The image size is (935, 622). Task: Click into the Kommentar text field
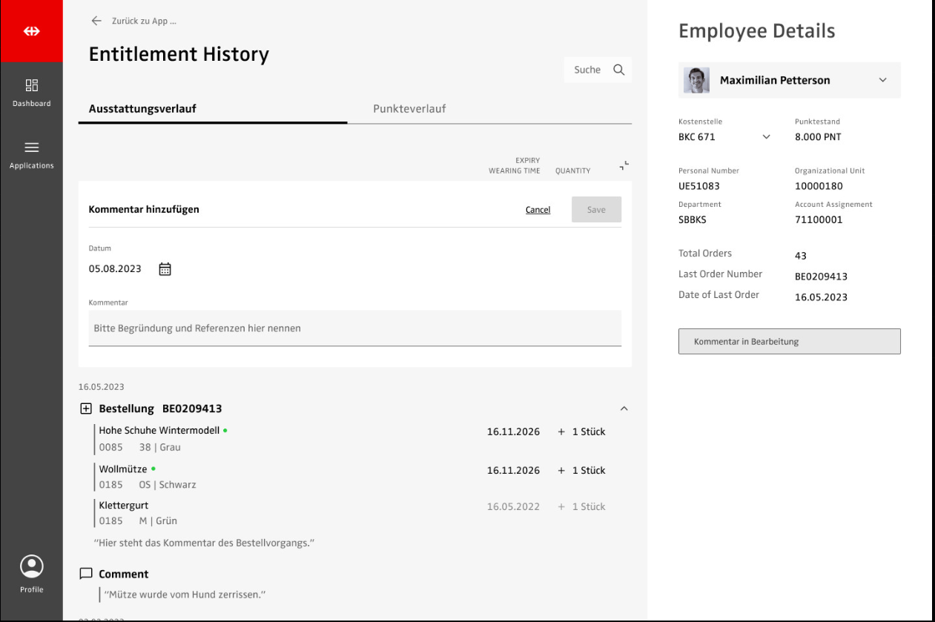[354, 328]
